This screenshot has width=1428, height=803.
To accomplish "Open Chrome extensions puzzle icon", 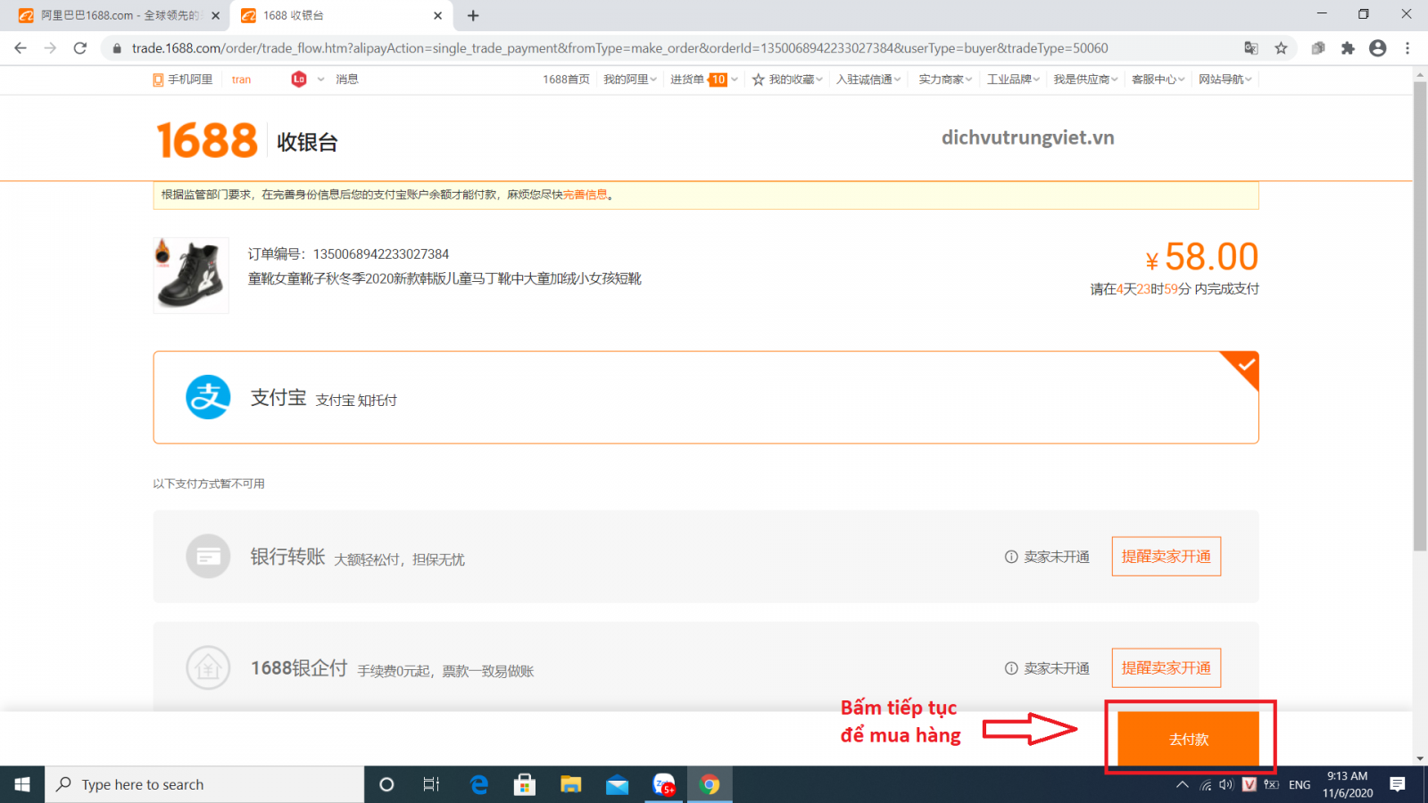I will [1348, 48].
